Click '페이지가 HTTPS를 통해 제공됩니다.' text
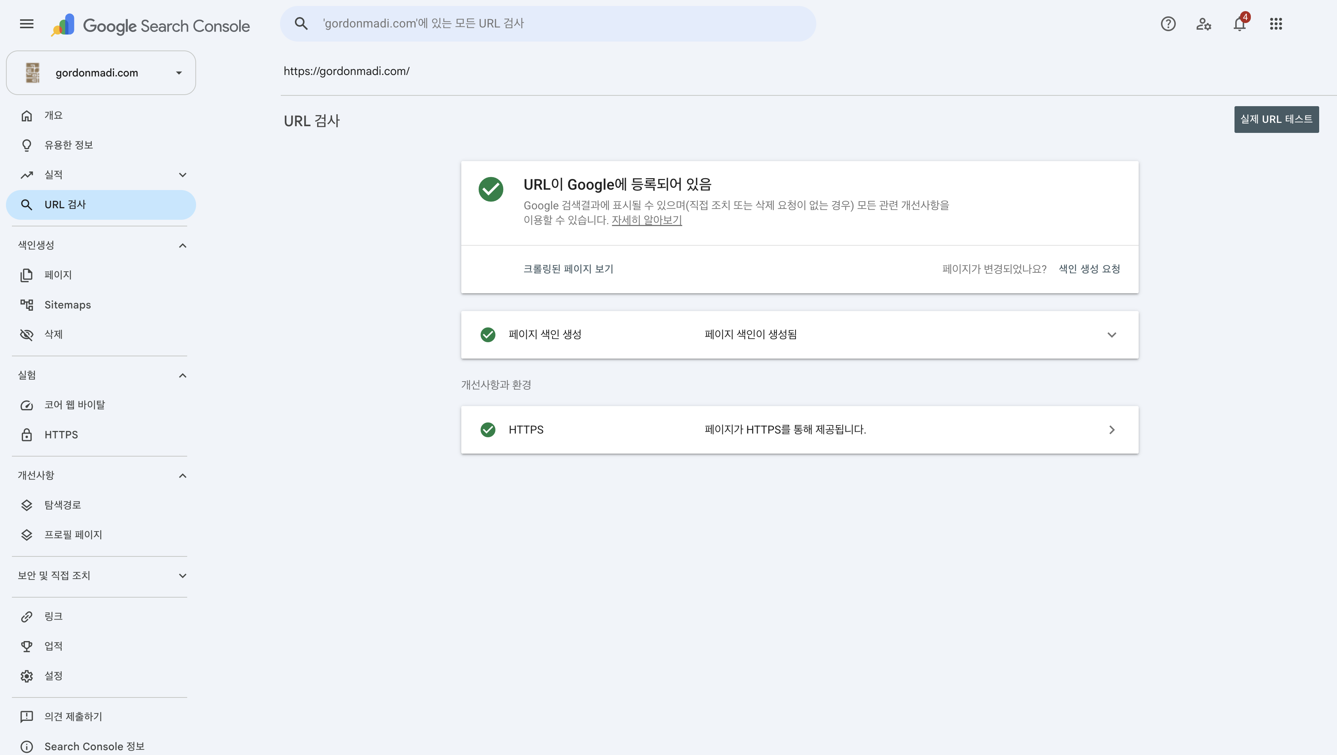Viewport: 1337px width, 755px height. (785, 429)
